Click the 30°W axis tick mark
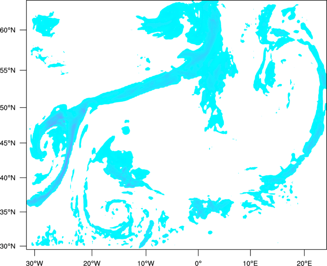The width and height of the screenshot is (327, 266). pyautogui.click(x=34, y=252)
